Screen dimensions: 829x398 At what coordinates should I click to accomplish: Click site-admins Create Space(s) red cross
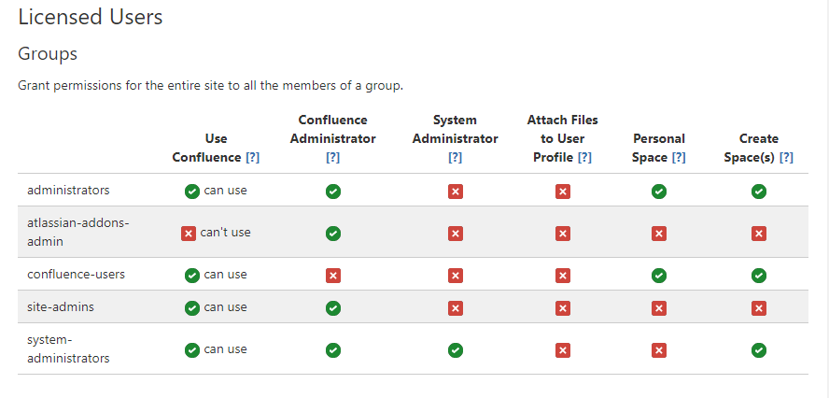pos(759,308)
